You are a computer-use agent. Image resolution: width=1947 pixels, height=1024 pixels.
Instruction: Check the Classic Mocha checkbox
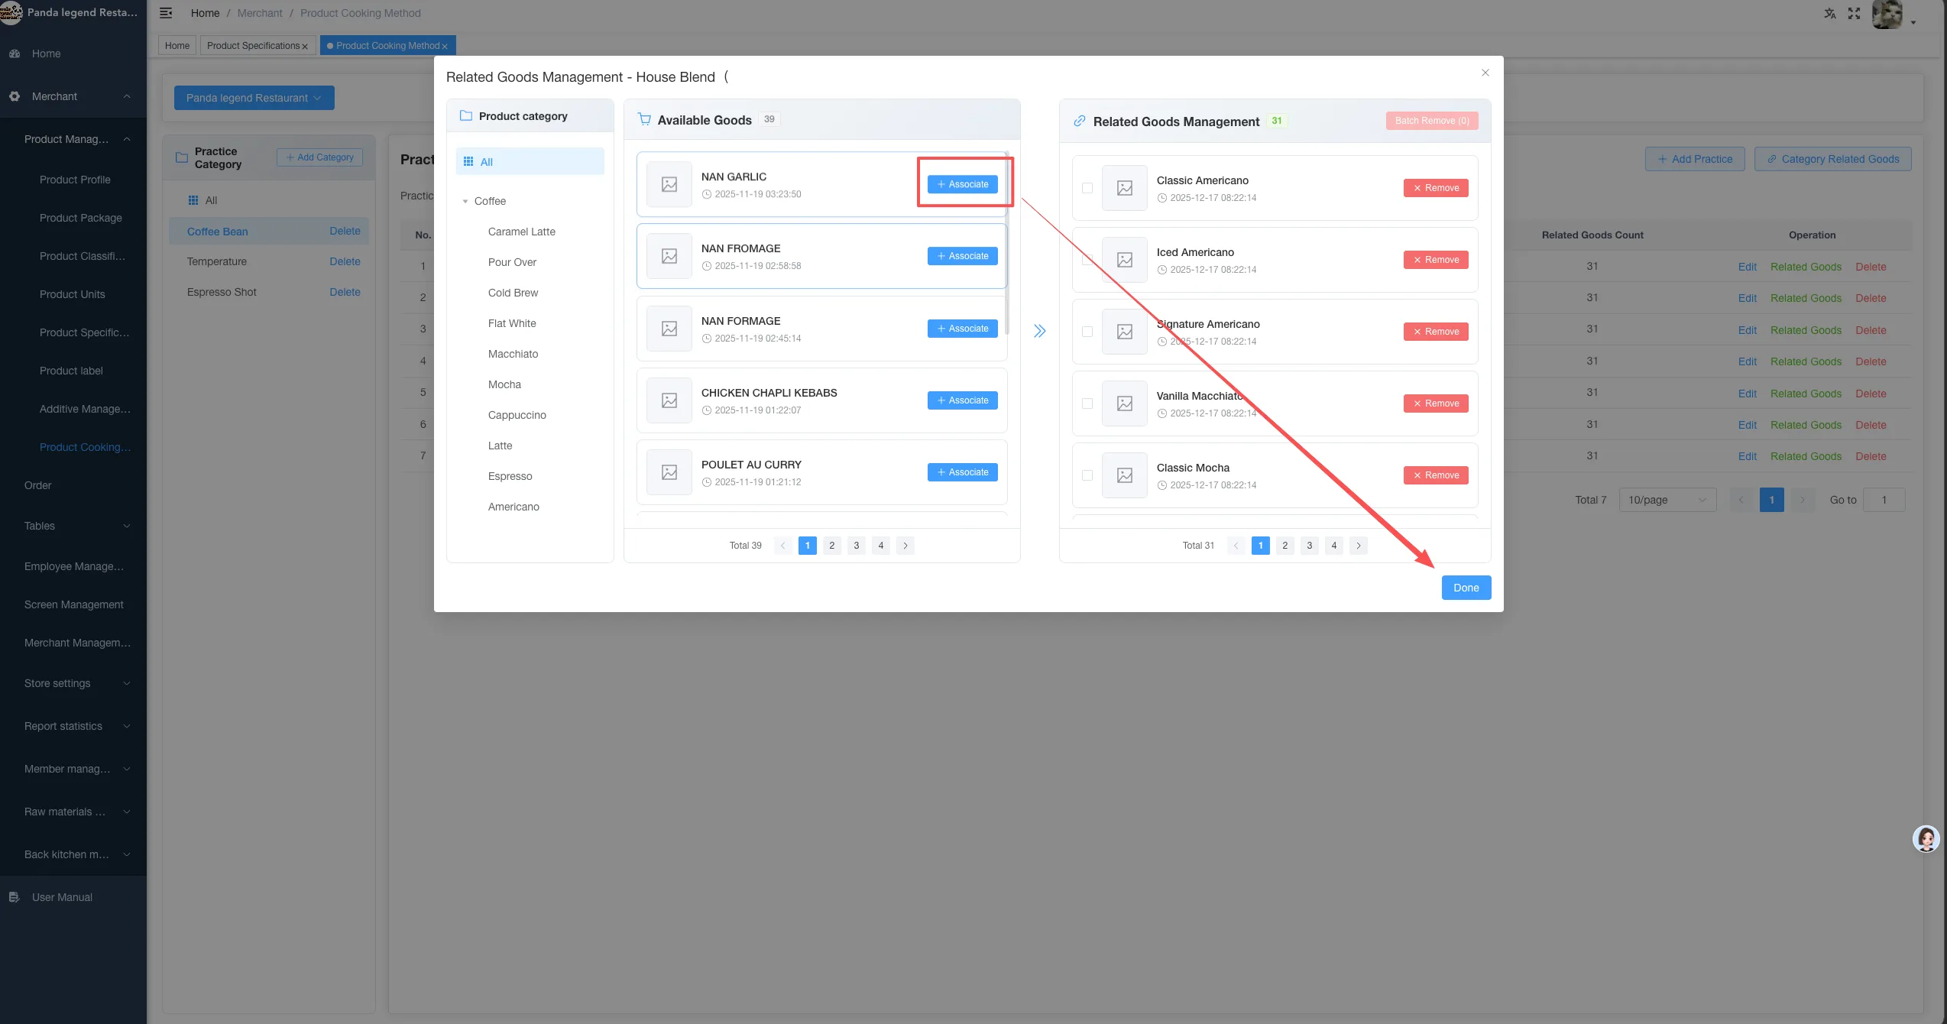point(1087,475)
